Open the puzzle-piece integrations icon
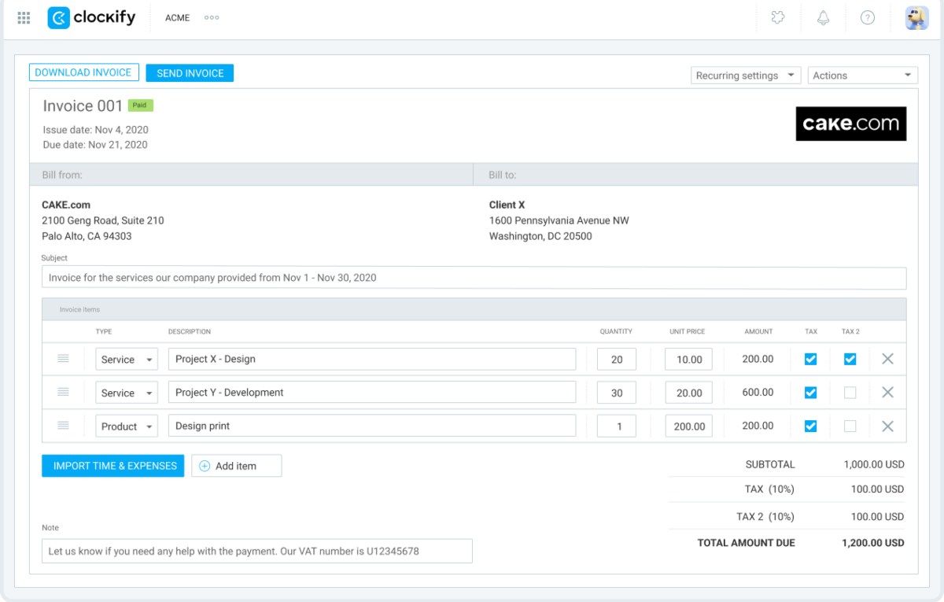The height and width of the screenshot is (602, 944). point(778,17)
